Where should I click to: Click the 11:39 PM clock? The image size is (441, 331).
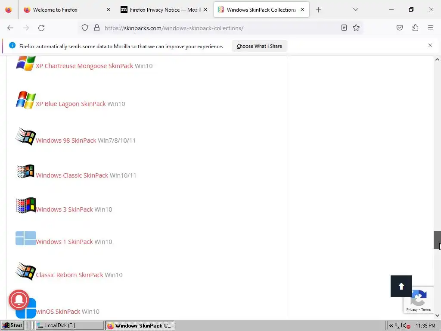tap(425, 326)
